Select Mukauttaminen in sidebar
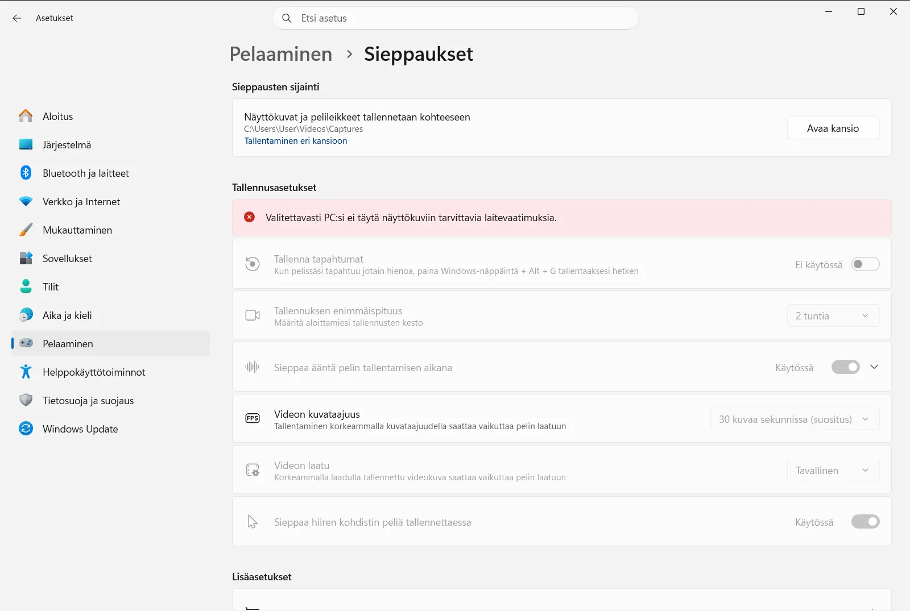The image size is (910, 611). coord(111,230)
